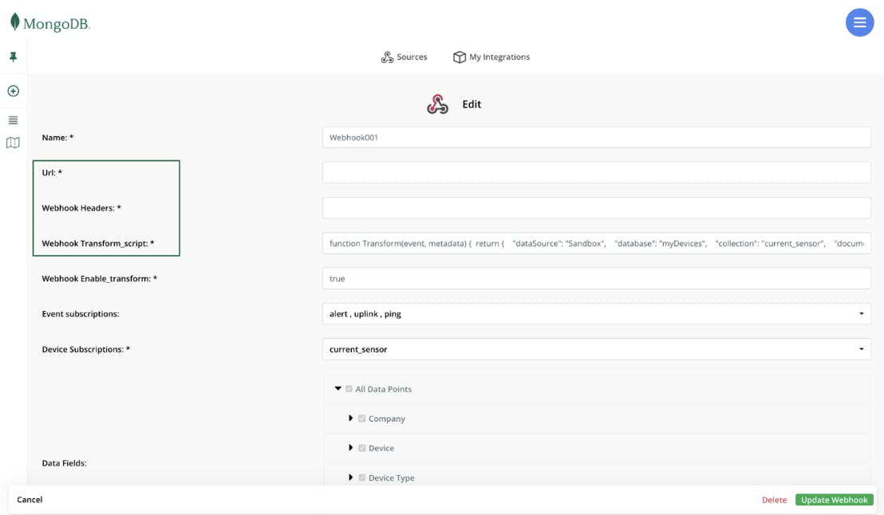Toggle the All Data Points checkbox

(349, 389)
